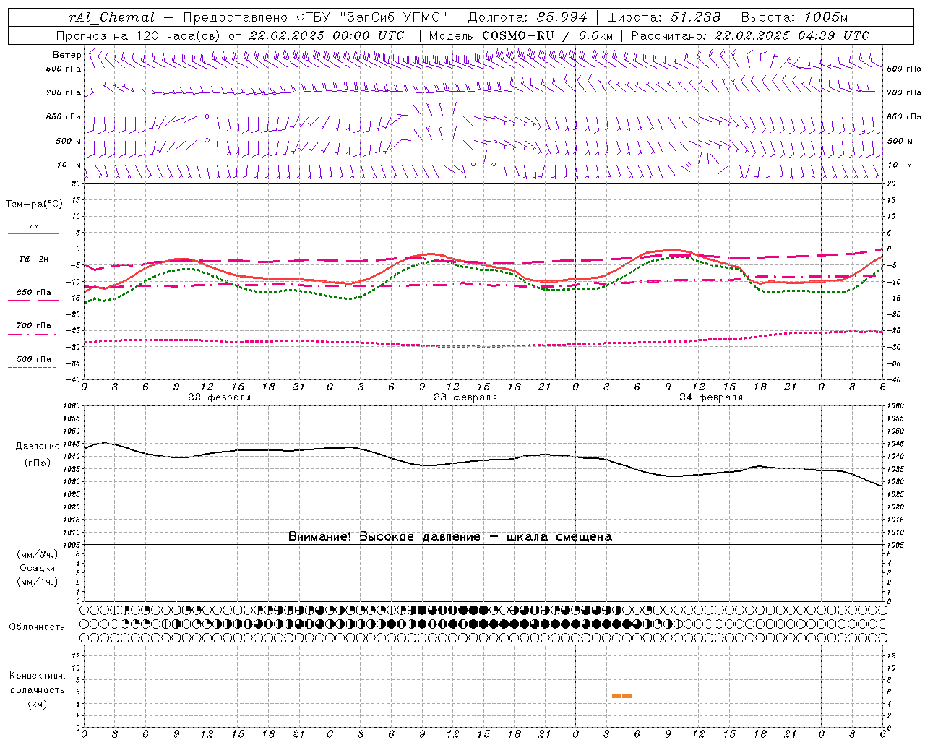Click the Конвективн. облачность label
Screen dimensions: 925x740
38,683
